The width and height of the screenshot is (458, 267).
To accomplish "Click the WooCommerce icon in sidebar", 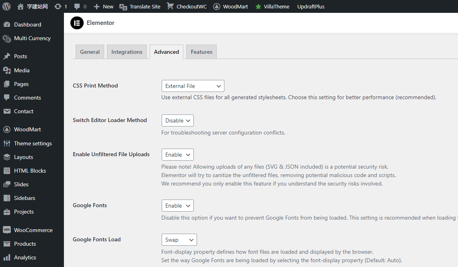I will [x=7, y=230].
